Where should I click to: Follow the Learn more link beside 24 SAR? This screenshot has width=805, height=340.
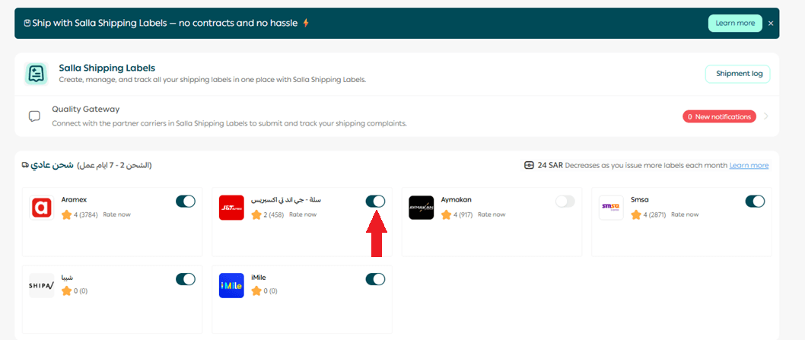click(x=749, y=166)
